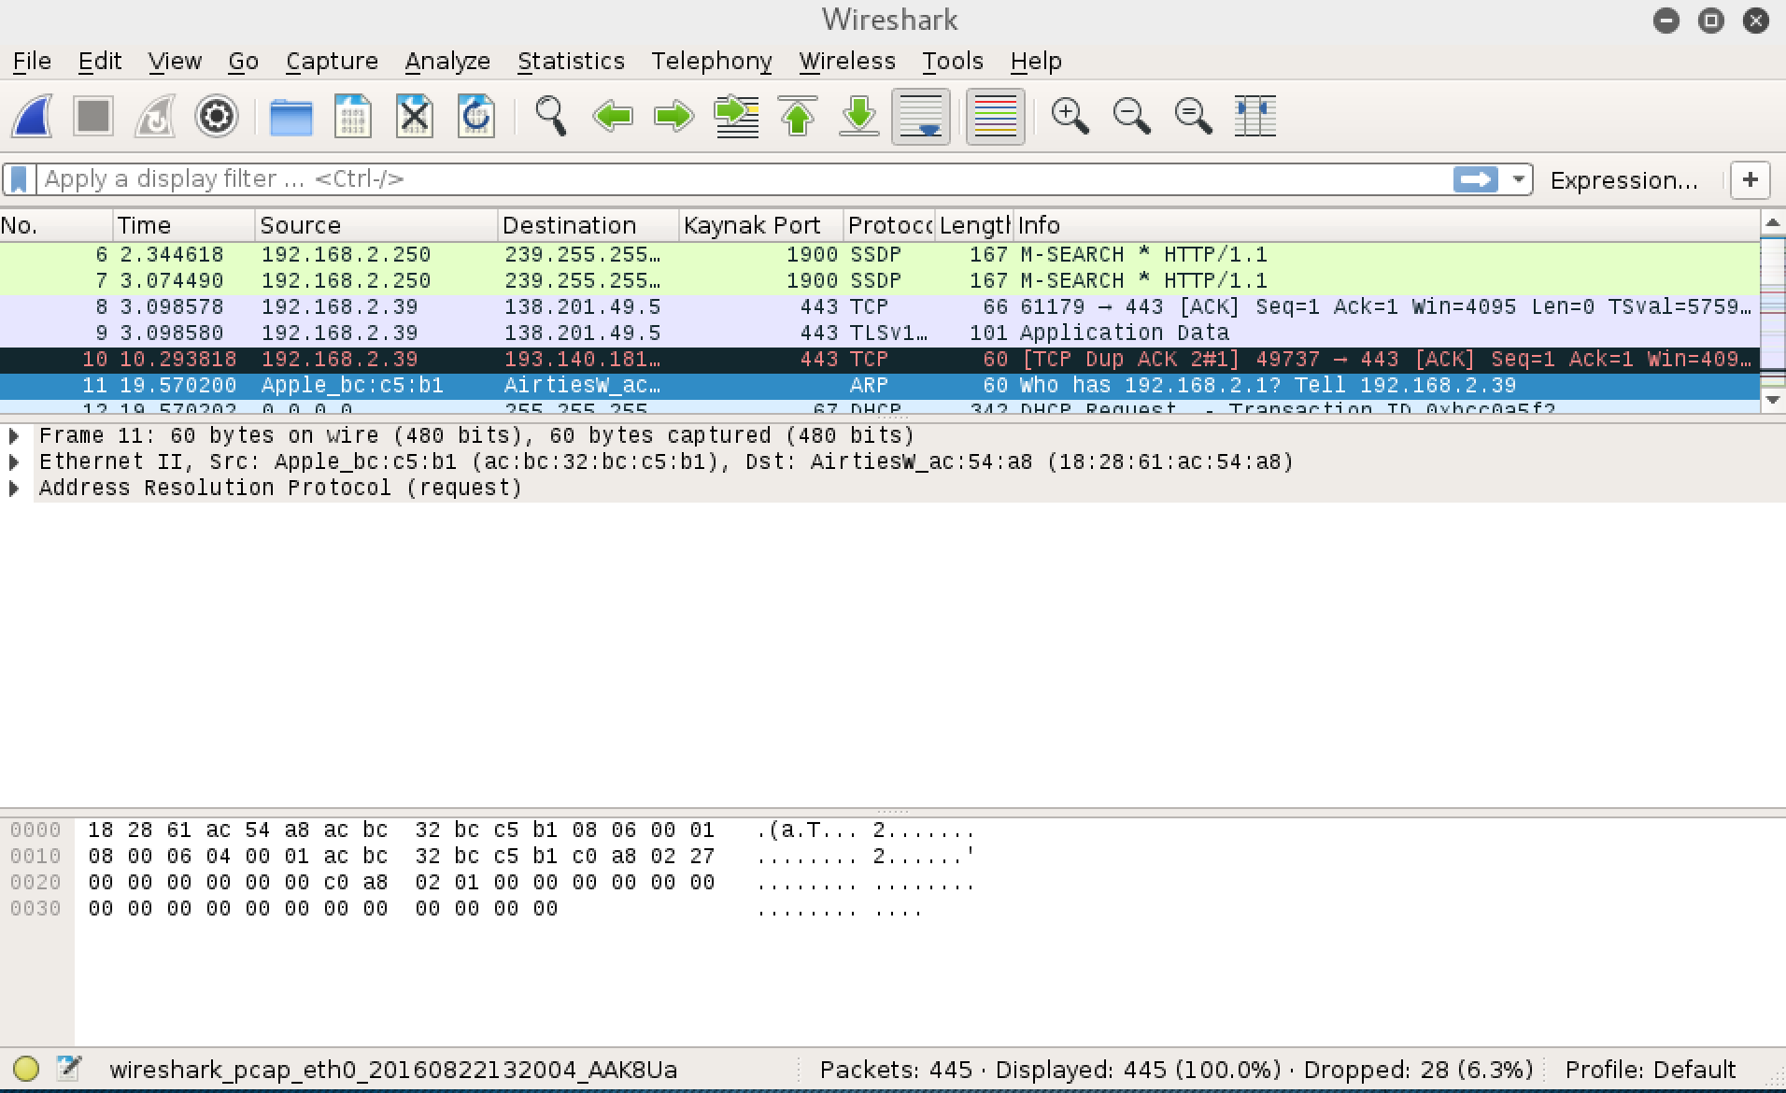Open the Go menu
Image resolution: width=1786 pixels, height=1093 pixels.
point(243,62)
